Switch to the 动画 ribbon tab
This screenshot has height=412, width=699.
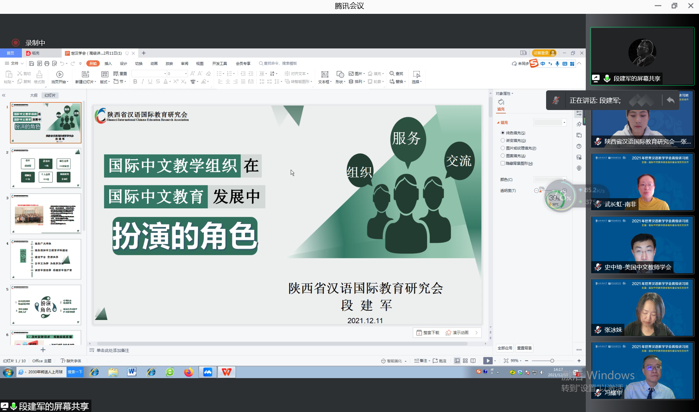click(x=154, y=63)
